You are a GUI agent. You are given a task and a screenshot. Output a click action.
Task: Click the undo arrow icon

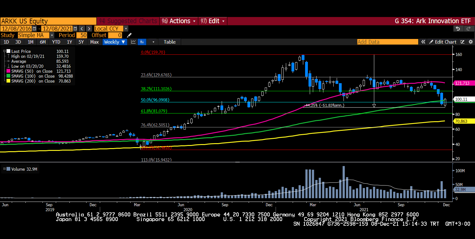458,28
